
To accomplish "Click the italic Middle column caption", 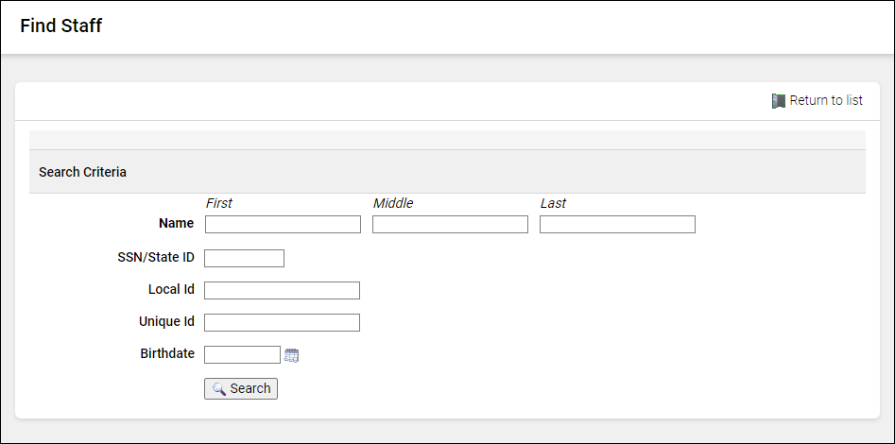I will [393, 203].
